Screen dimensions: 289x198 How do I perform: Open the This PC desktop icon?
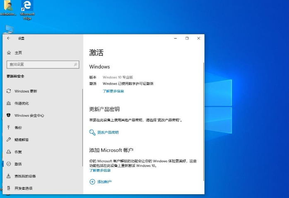pyautogui.click(x=9, y=29)
